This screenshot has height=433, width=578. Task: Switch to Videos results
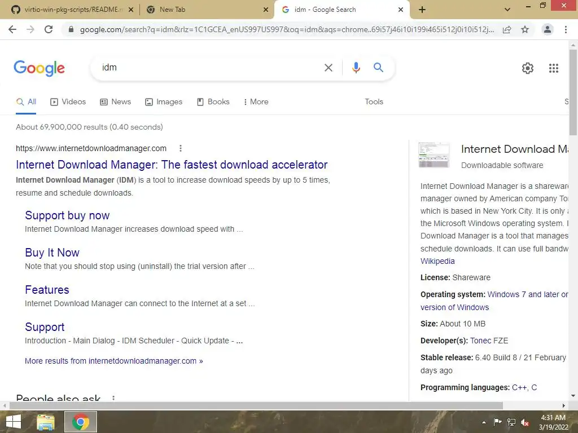tap(68, 102)
